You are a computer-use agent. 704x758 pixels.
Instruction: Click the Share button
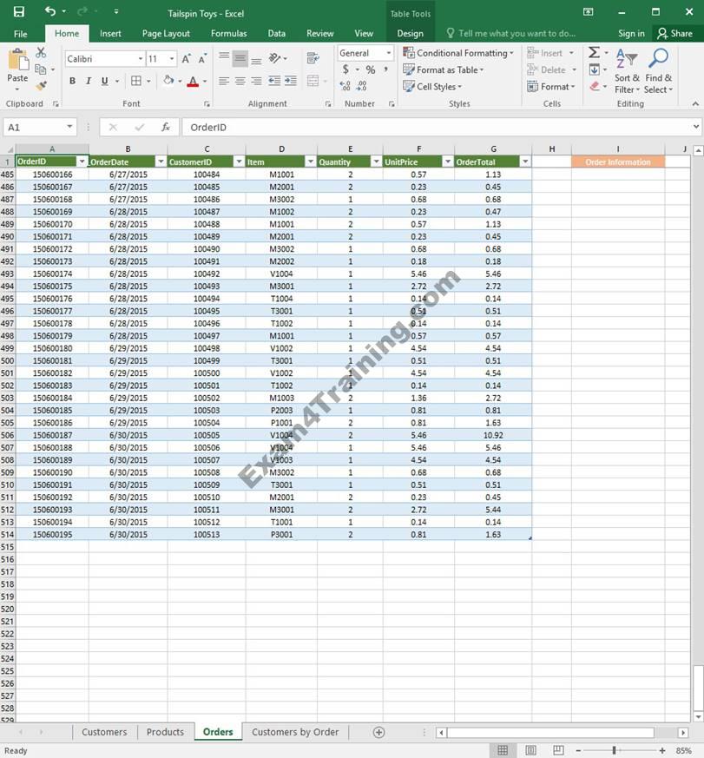pyautogui.click(x=675, y=34)
